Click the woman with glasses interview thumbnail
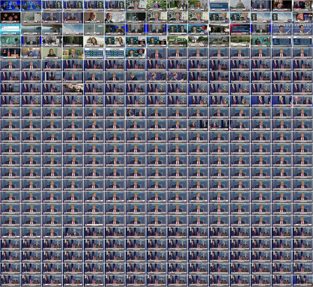This screenshot has width=313, height=287. pyautogui.click(x=52, y=54)
